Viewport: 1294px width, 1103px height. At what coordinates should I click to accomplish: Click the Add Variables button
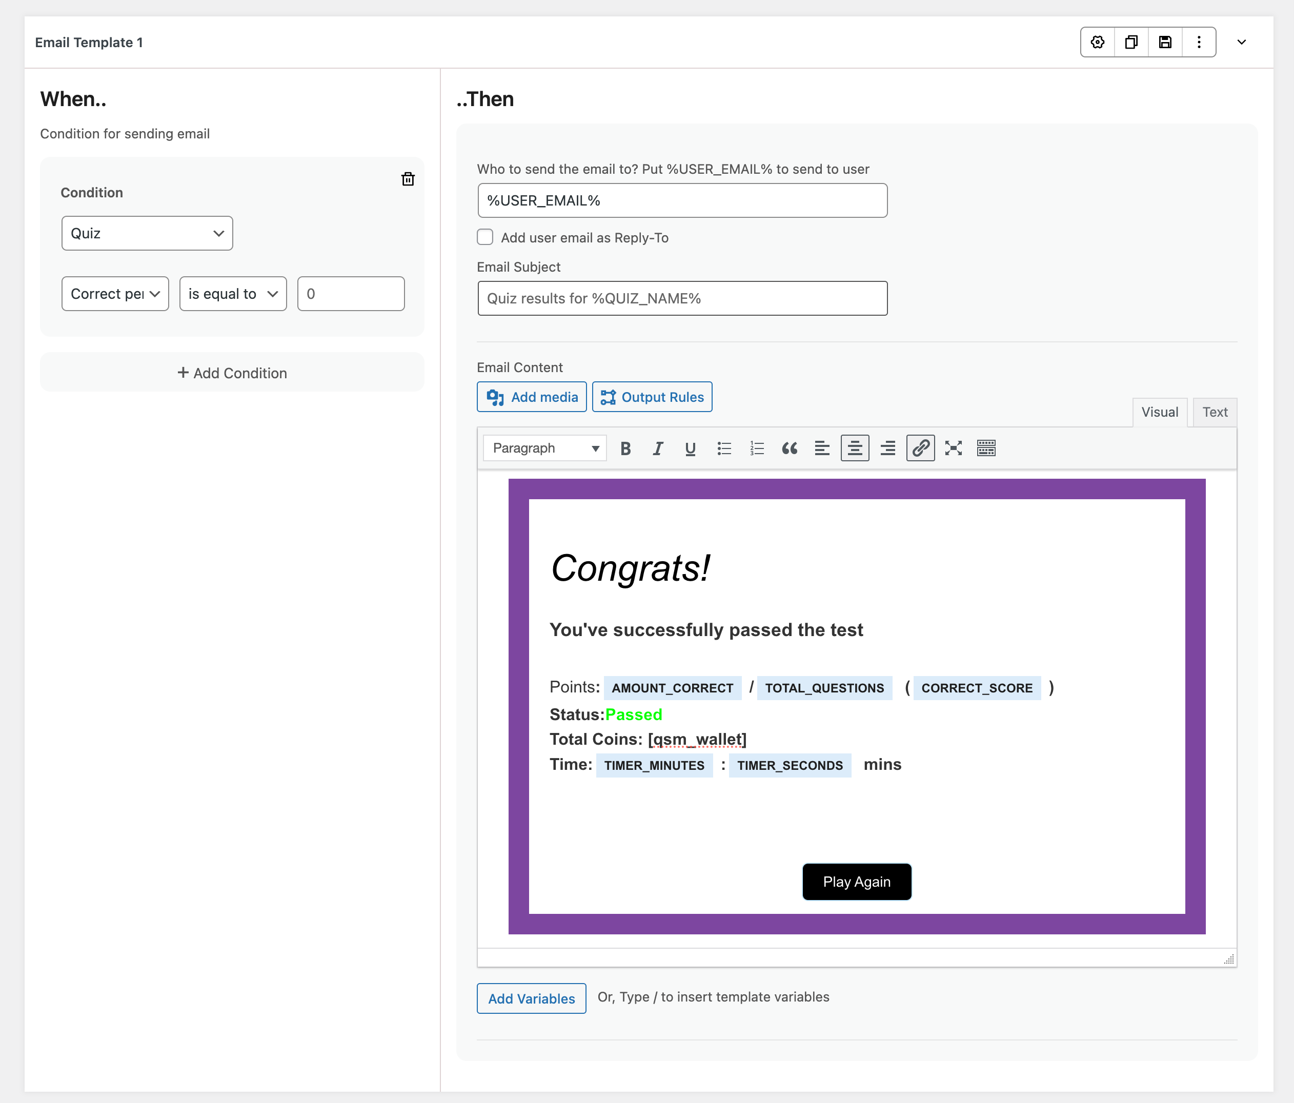pyautogui.click(x=532, y=998)
